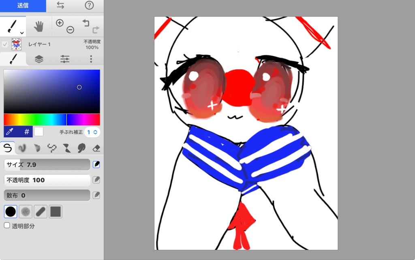Enable the 透明部分 checkbox
Viewport: 415px width, 260px height.
7,225
